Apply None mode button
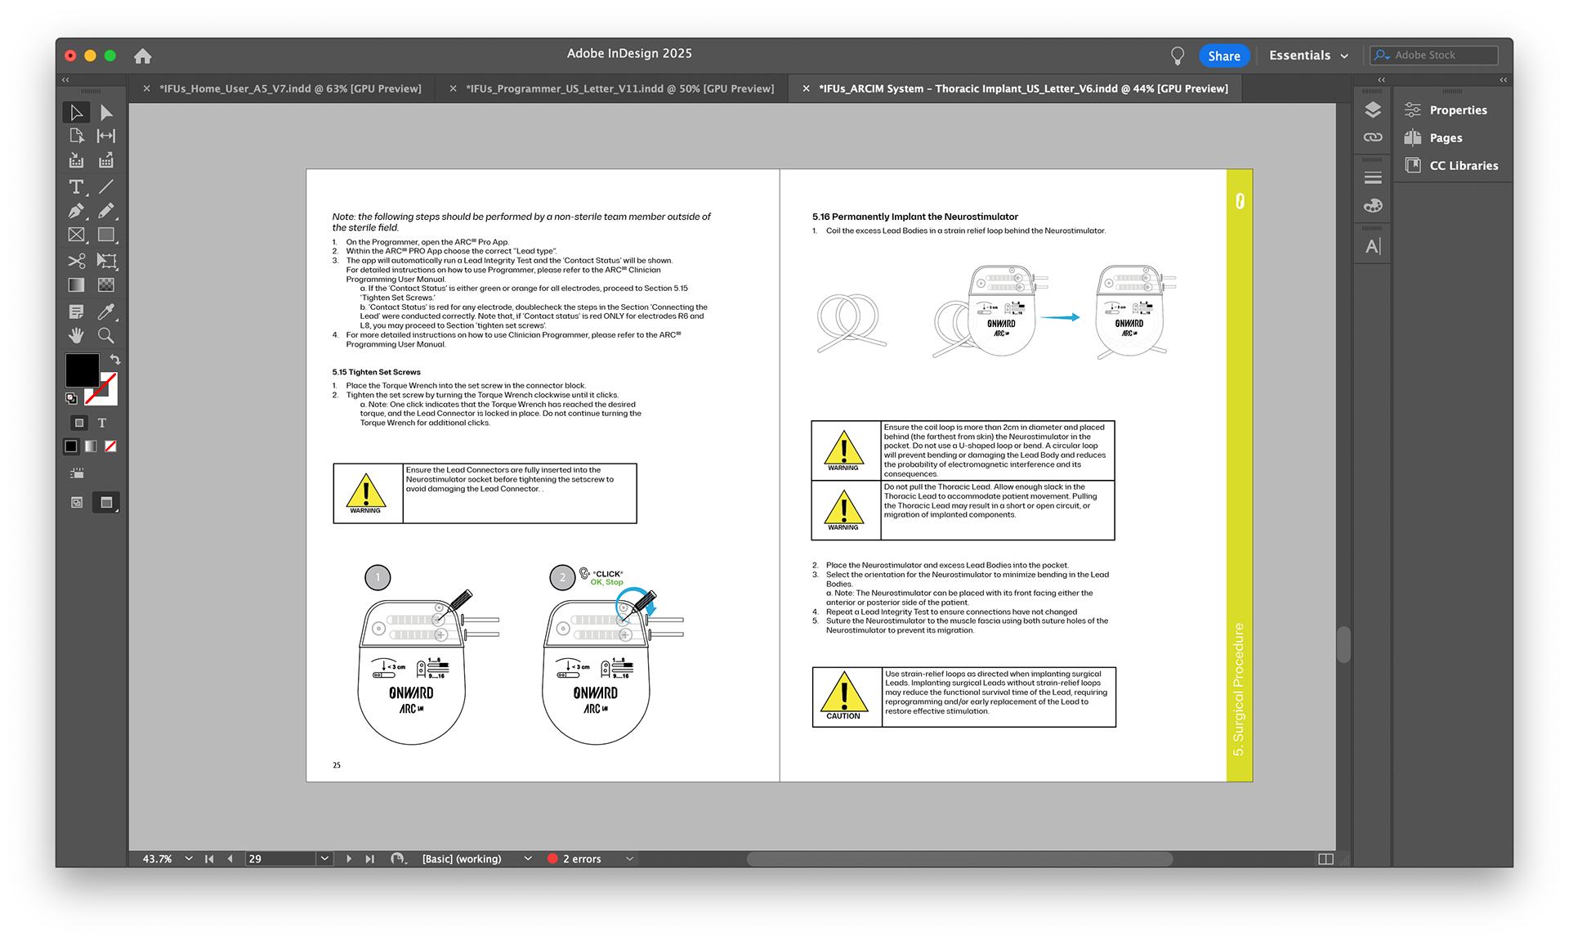Viewport: 1569px width, 941px height. click(x=110, y=446)
